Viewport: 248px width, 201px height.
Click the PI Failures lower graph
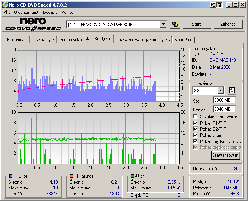99,138
